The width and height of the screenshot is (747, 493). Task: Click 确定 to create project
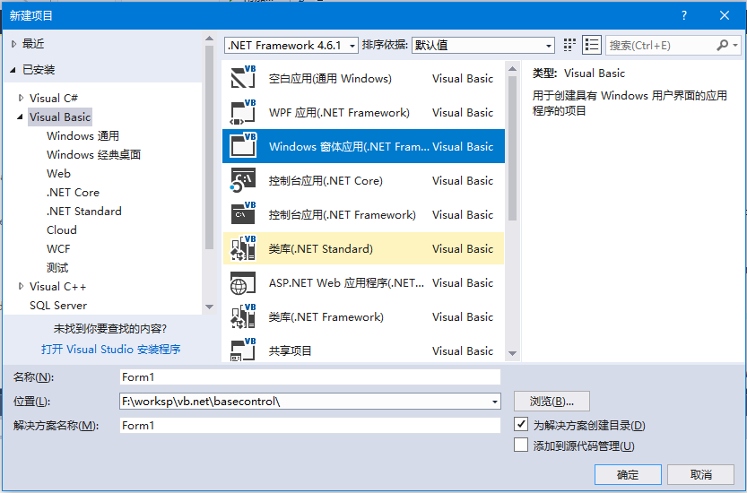click(628, 474)
